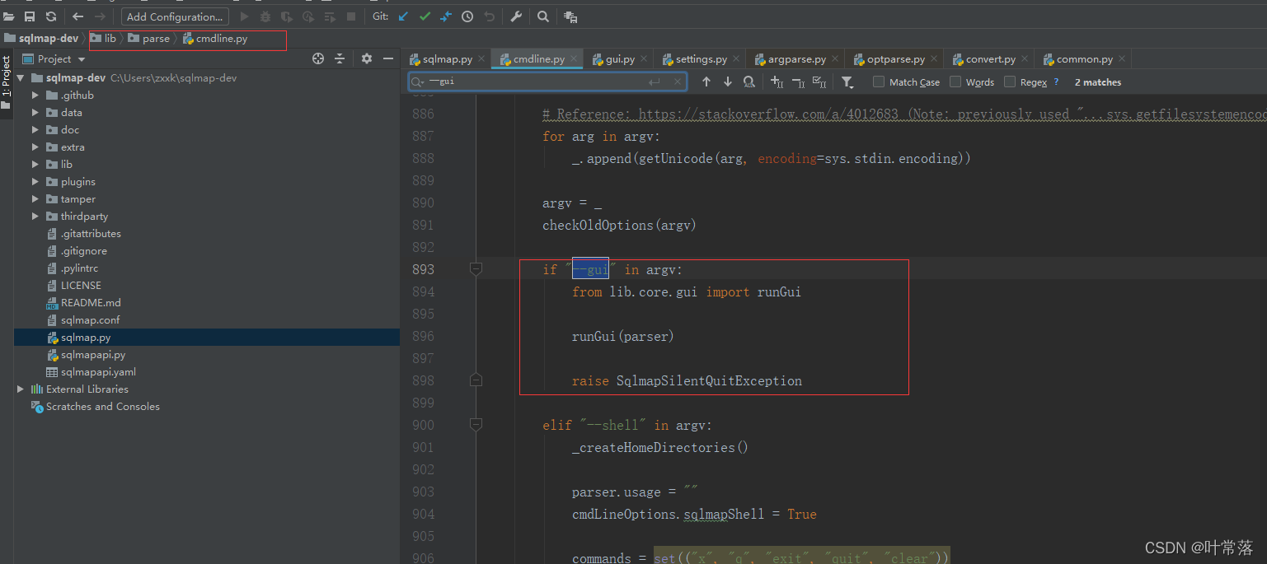Viewport: 1267px width, 564px height.
Task: Enable Regex checkbox
Action: tap(1010, 82)
